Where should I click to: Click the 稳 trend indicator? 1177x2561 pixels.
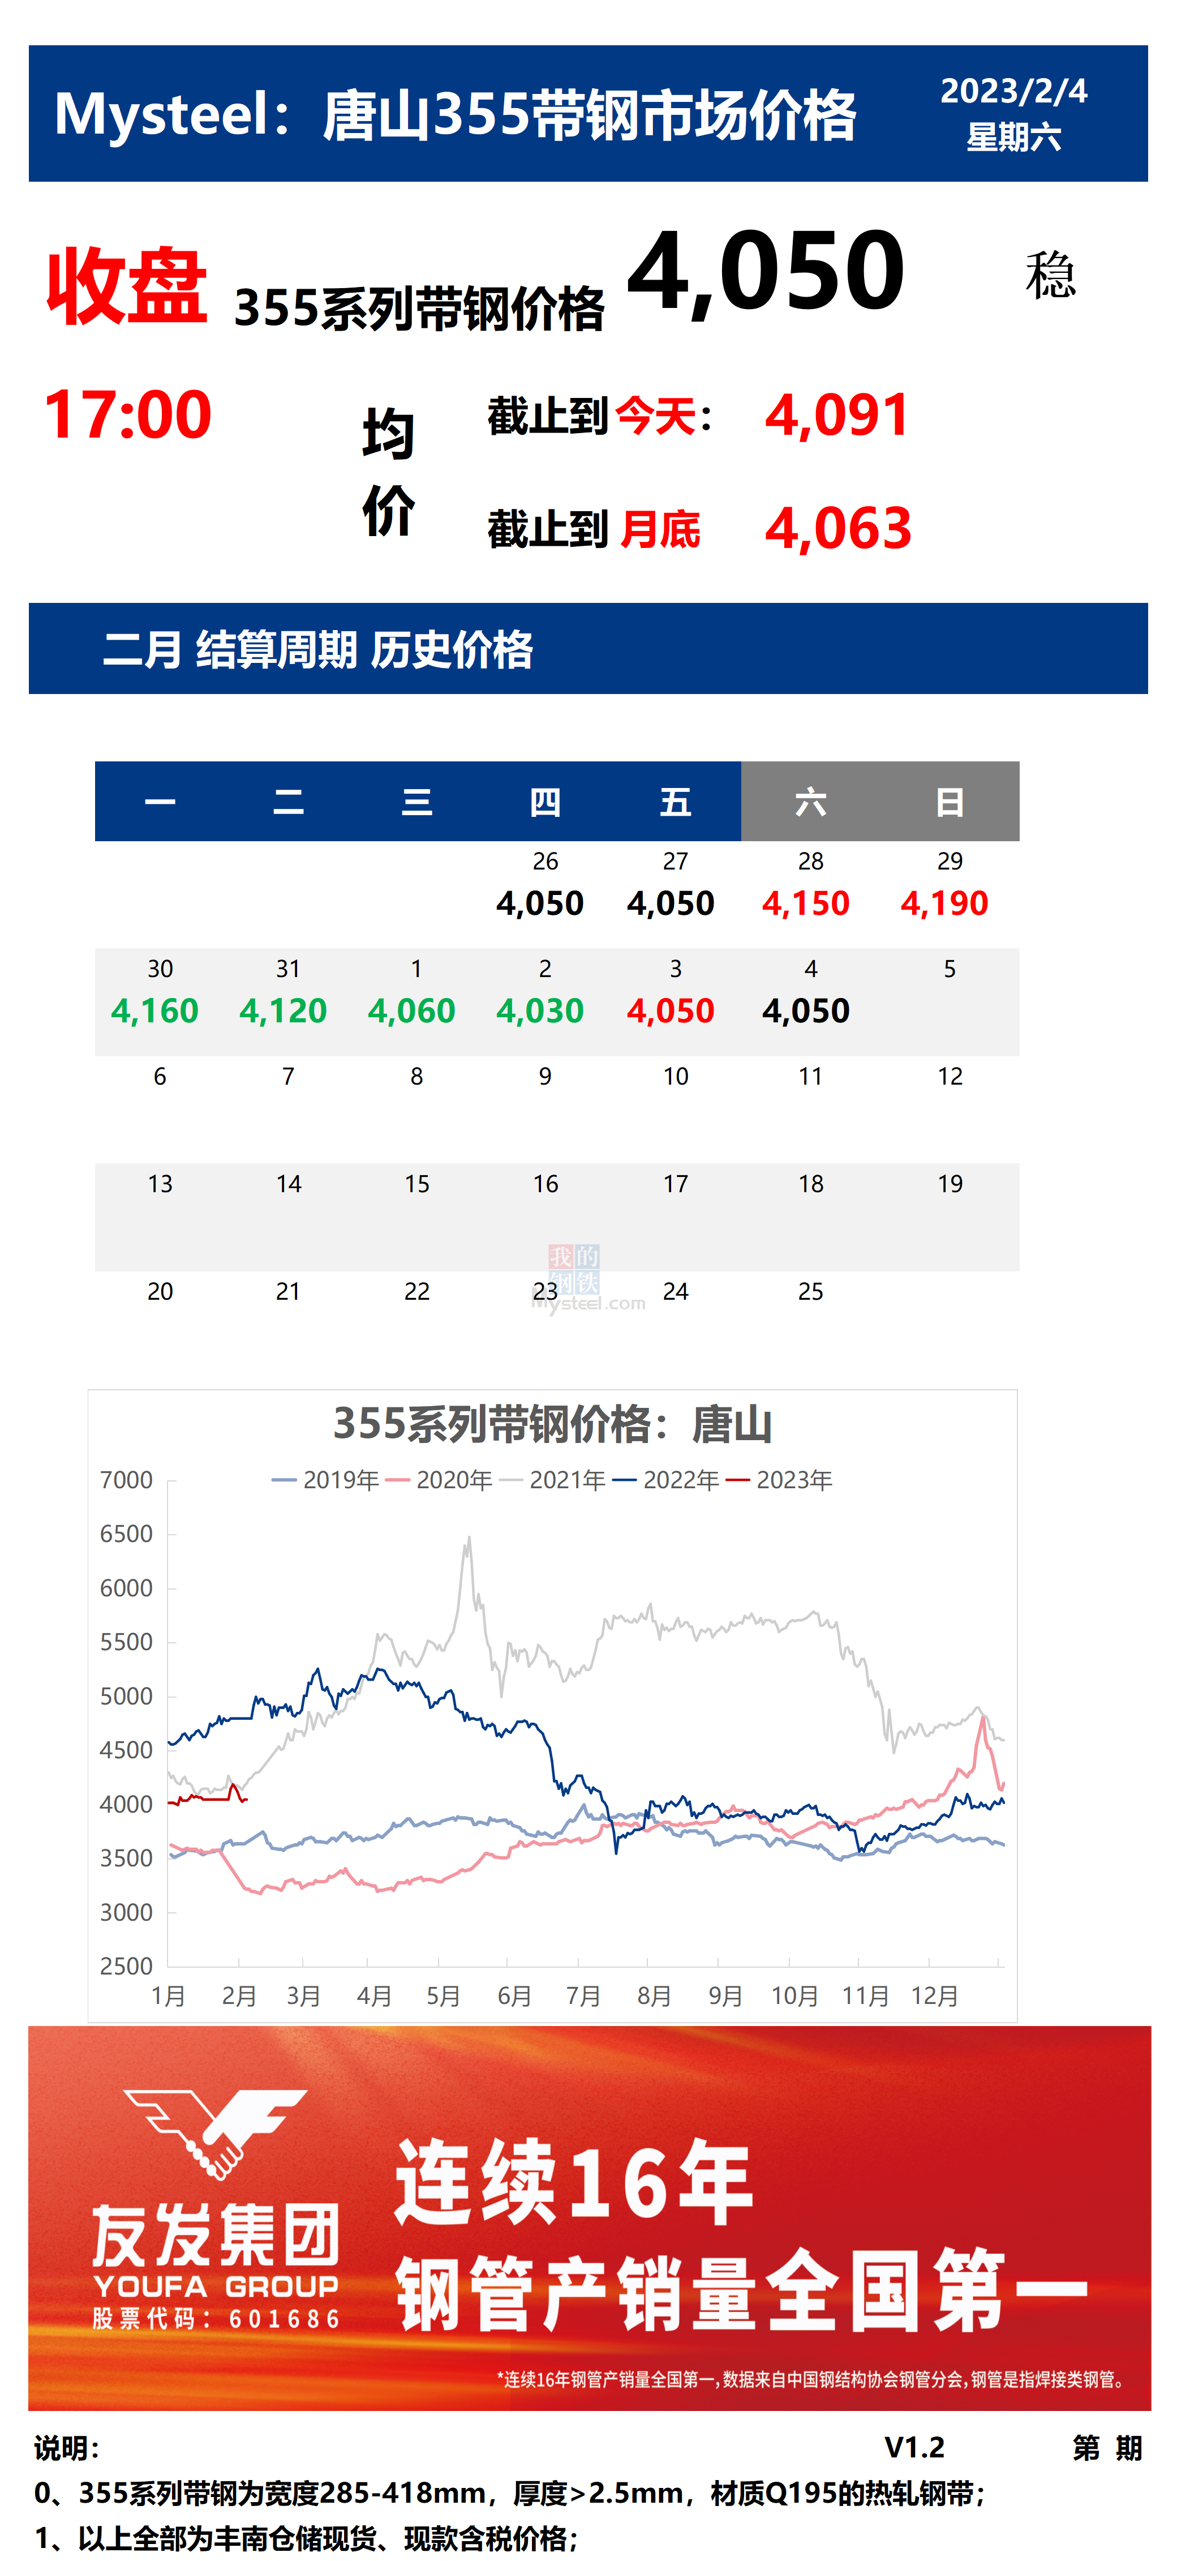pos(1051,275)
